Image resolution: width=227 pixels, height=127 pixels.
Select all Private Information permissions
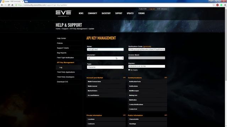click(x=124, y=115)
